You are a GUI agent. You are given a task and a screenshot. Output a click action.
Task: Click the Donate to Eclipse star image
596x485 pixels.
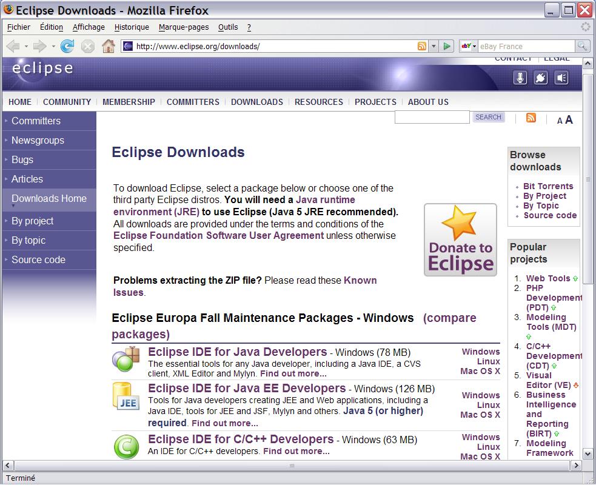[460, 240]
